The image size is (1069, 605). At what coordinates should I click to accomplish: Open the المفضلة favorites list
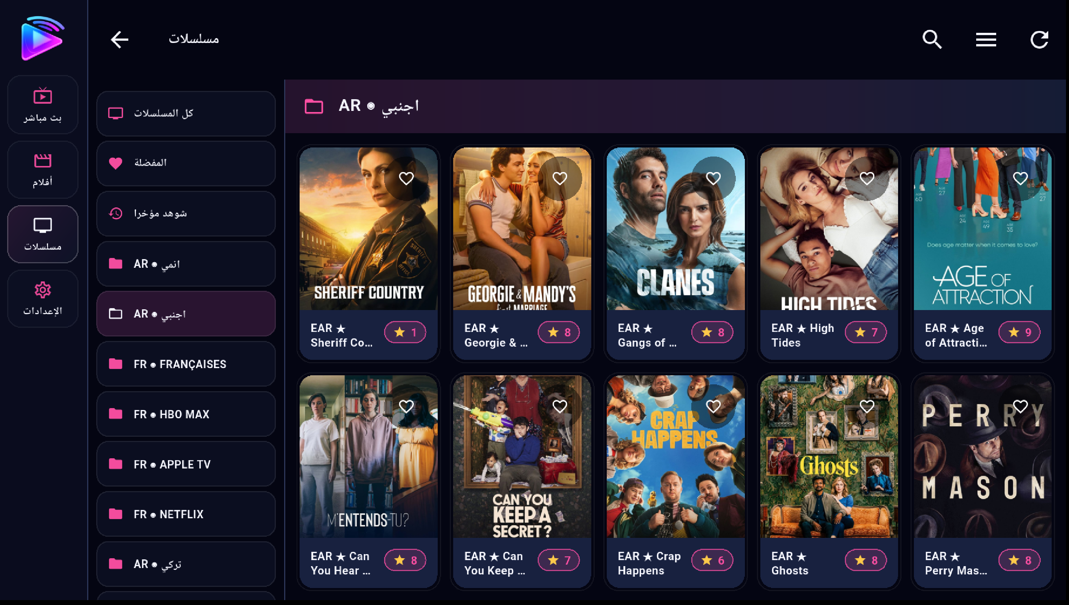pos(186,163)
